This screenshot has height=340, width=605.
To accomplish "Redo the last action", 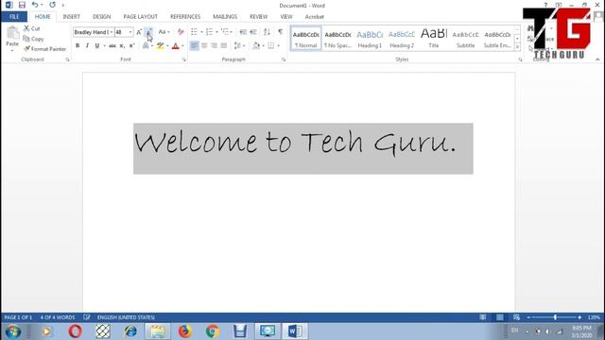I will [x=53, y=5].
